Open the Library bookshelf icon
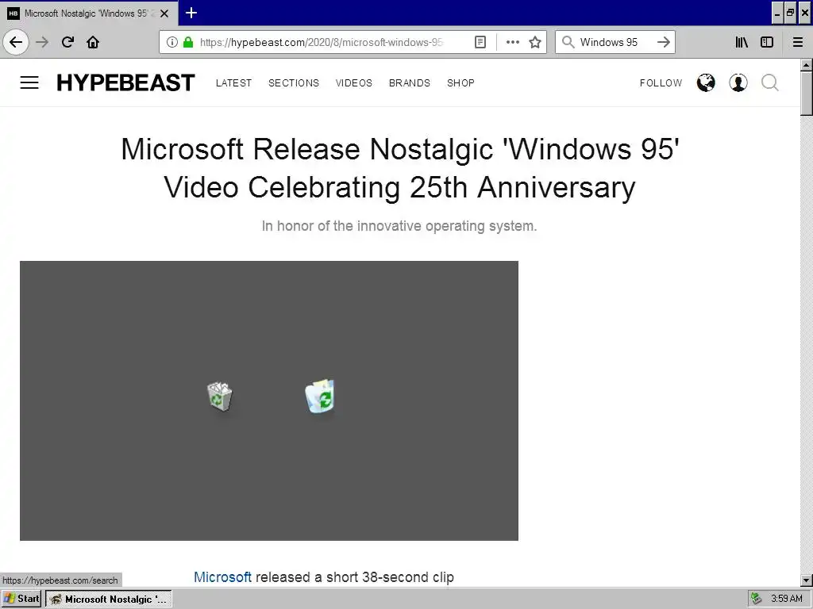Viewport: 813px width, 609px height. click(742, 42)
